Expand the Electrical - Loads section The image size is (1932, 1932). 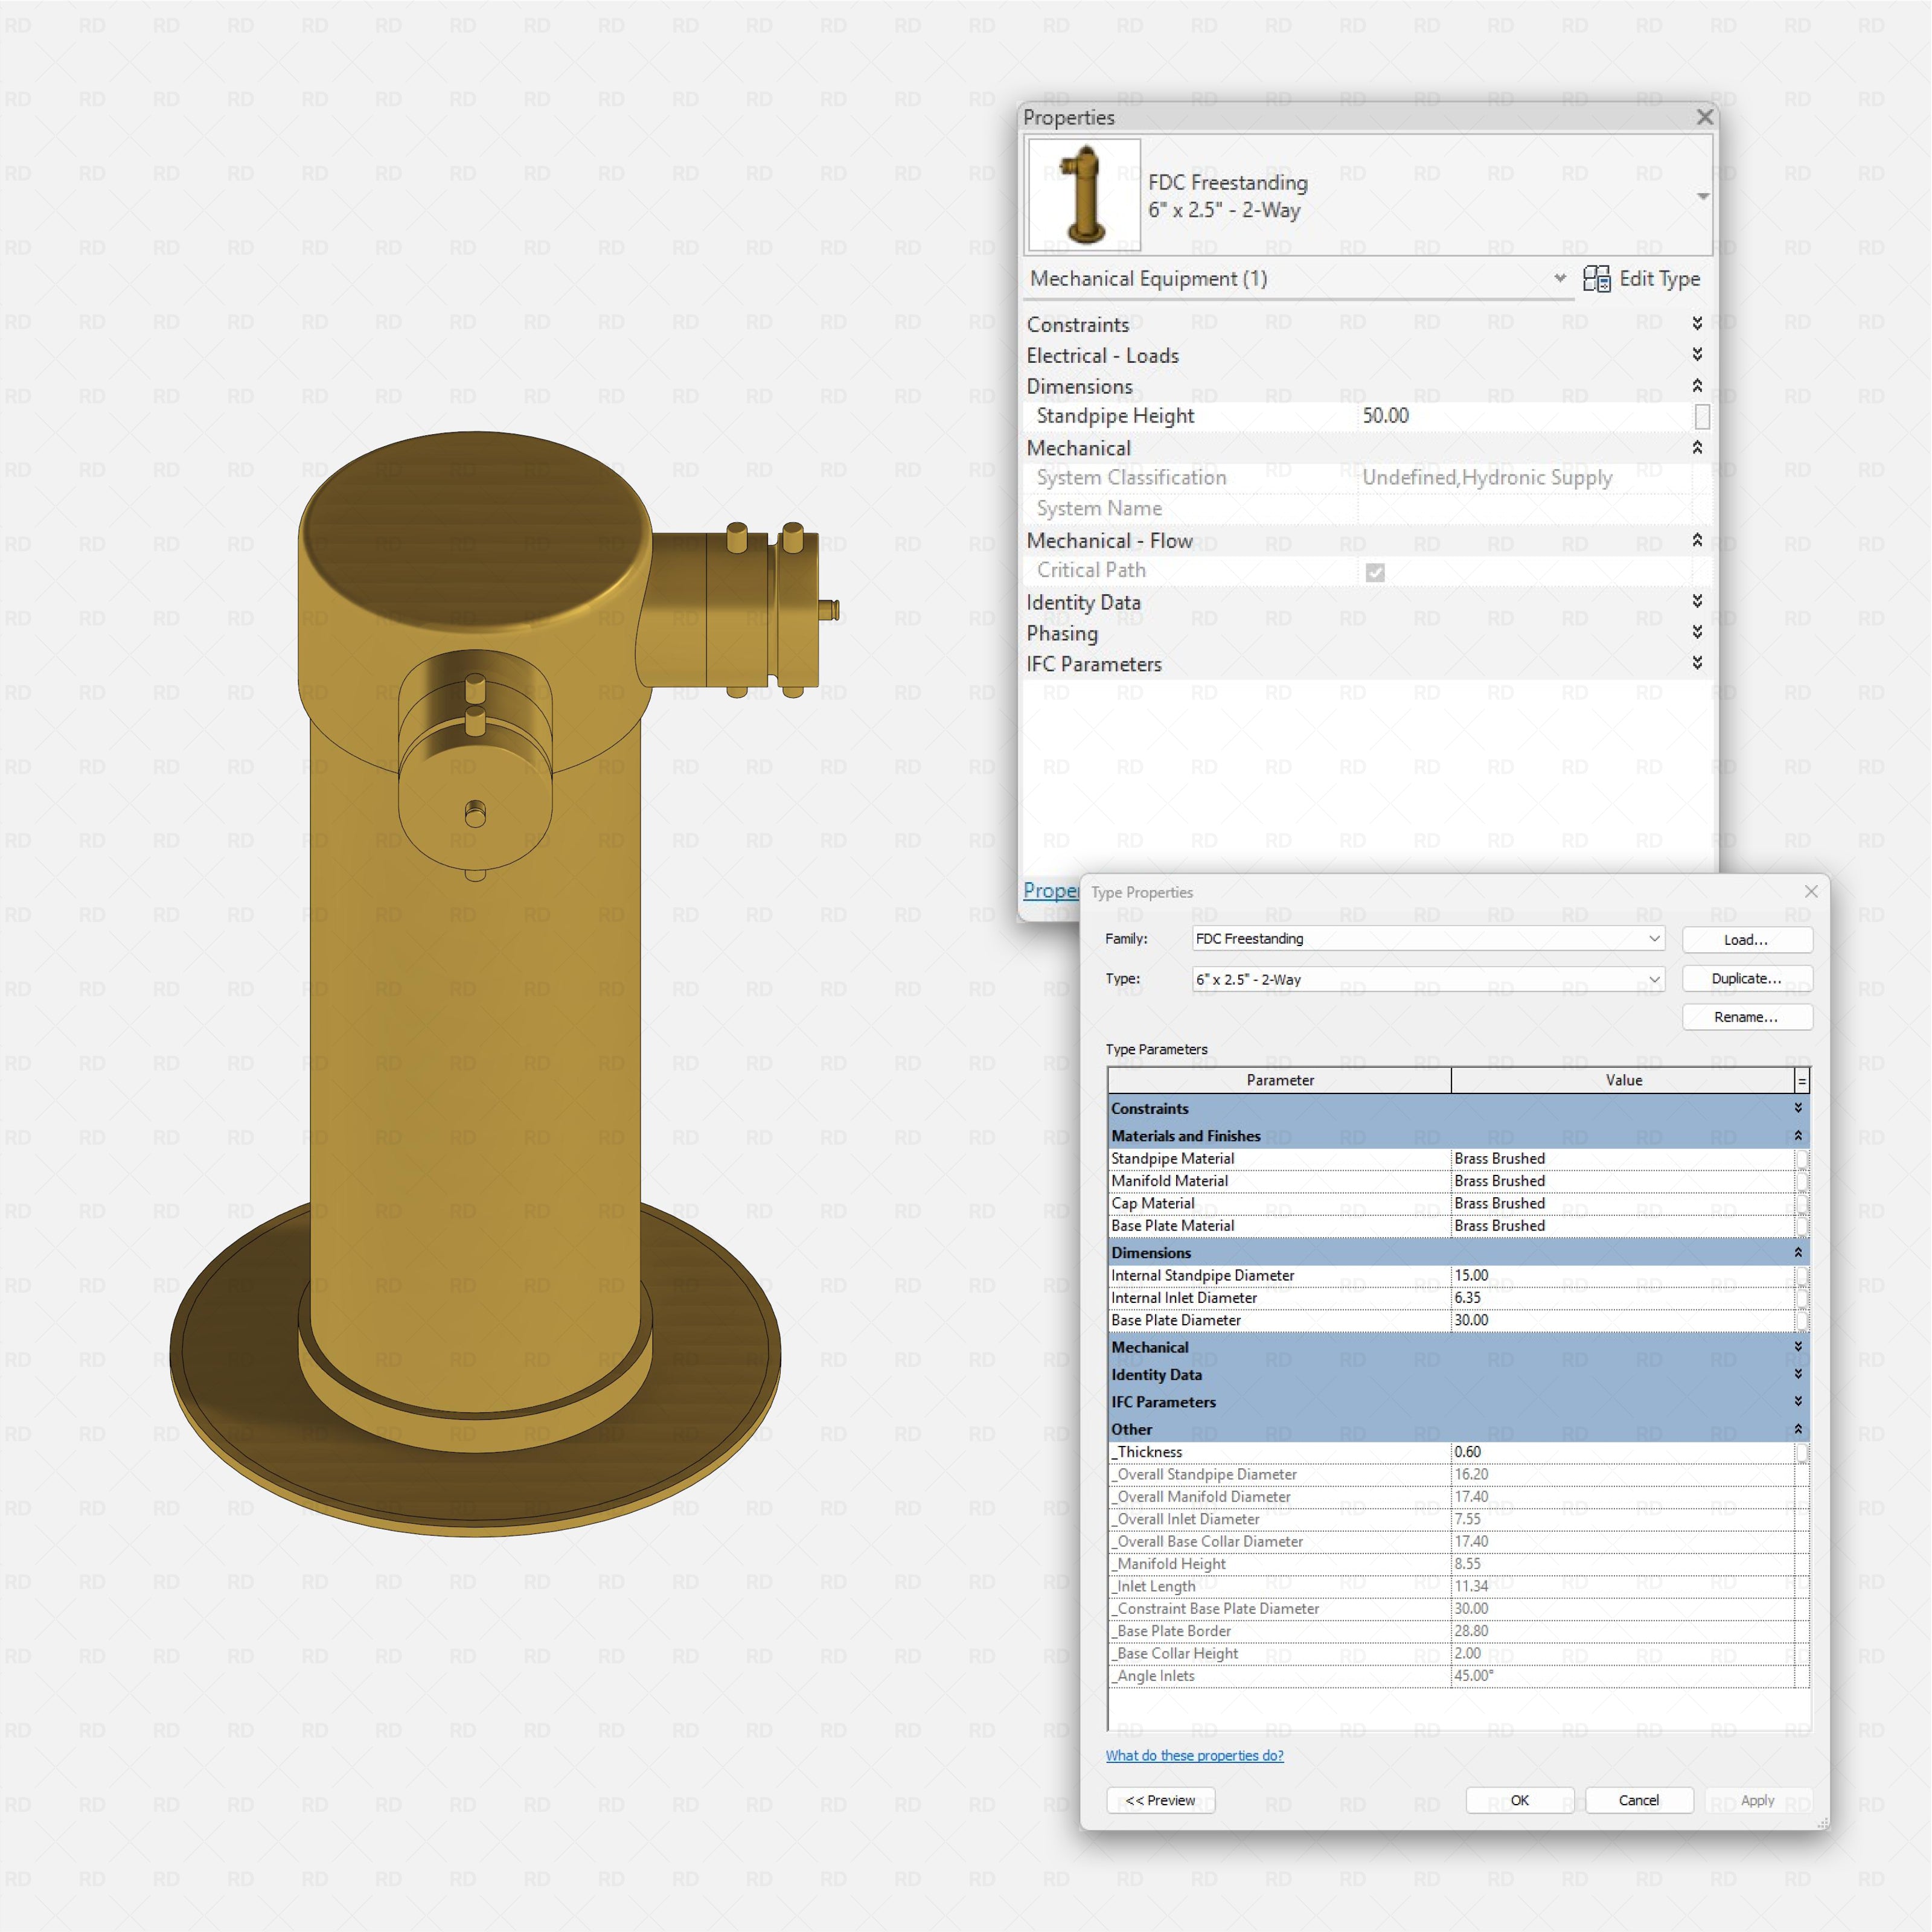(x=1697, y=354)
